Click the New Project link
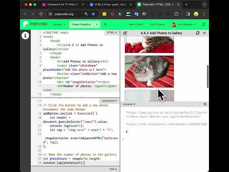229x172 pixels. (x=136, y=24)
